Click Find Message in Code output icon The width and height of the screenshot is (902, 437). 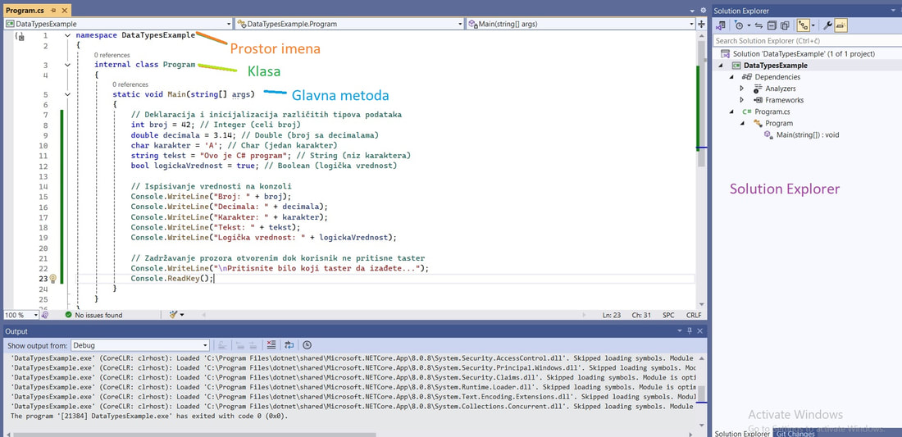click(x=221, y=345)
